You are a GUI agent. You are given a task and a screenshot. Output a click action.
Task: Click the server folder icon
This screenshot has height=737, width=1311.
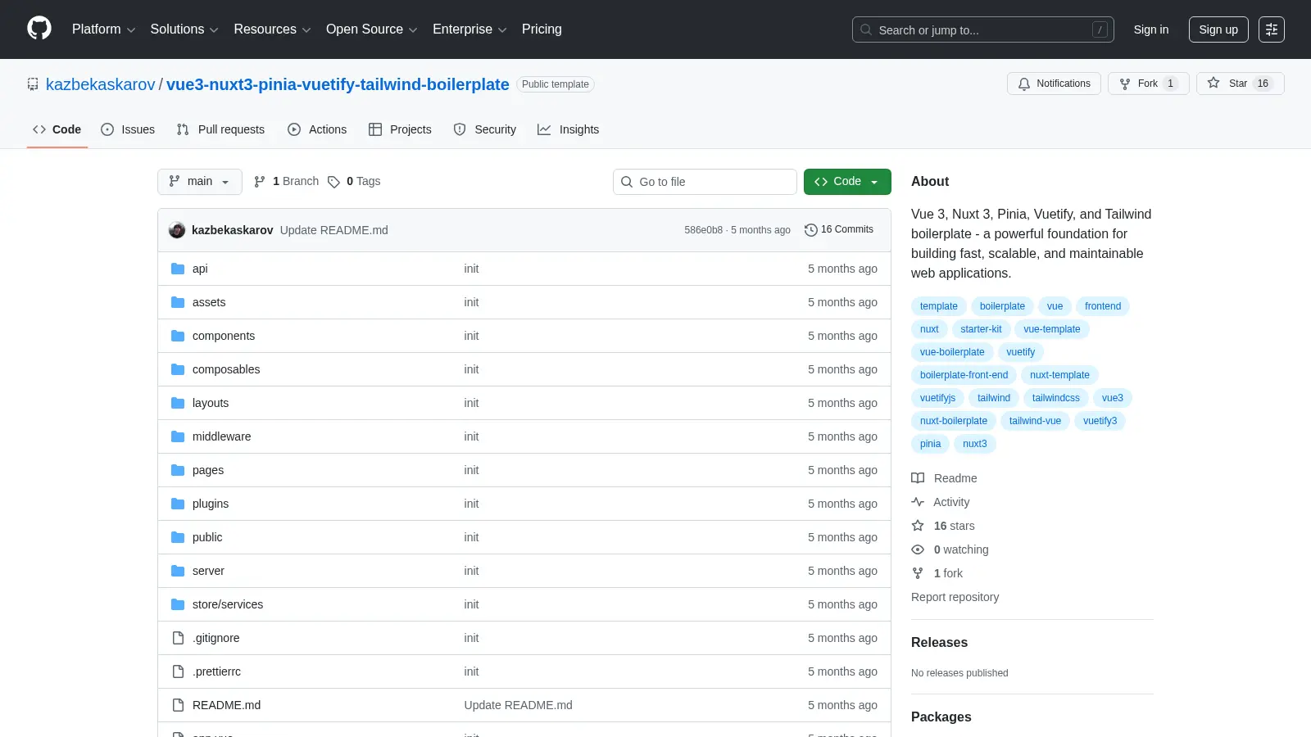[x=178, y=571]
